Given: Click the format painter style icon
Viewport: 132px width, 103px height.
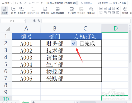Looking at the screenshot, I should coord(21,3).
